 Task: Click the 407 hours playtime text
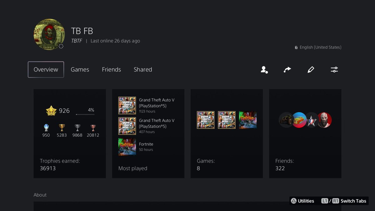[147, 132]
